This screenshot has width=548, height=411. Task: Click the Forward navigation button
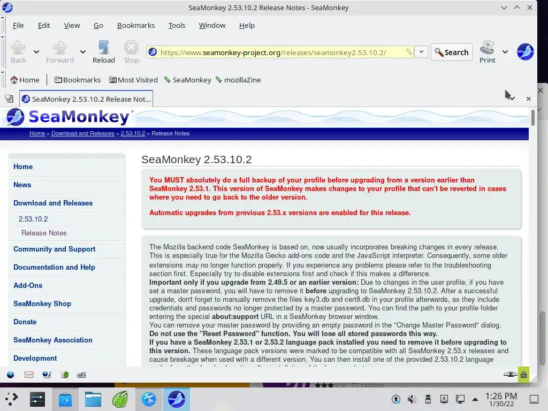tap(60, 52)
